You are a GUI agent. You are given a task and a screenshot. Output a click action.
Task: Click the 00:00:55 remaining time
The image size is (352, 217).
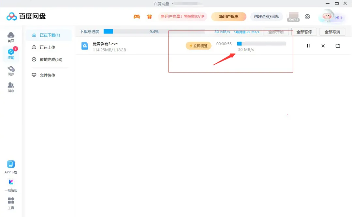point(224,44)
